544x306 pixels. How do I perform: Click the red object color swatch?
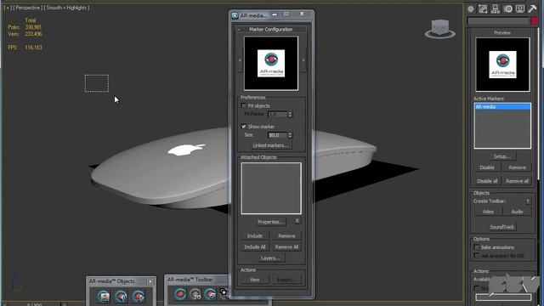pyautogui.click(x=534, y=21)
